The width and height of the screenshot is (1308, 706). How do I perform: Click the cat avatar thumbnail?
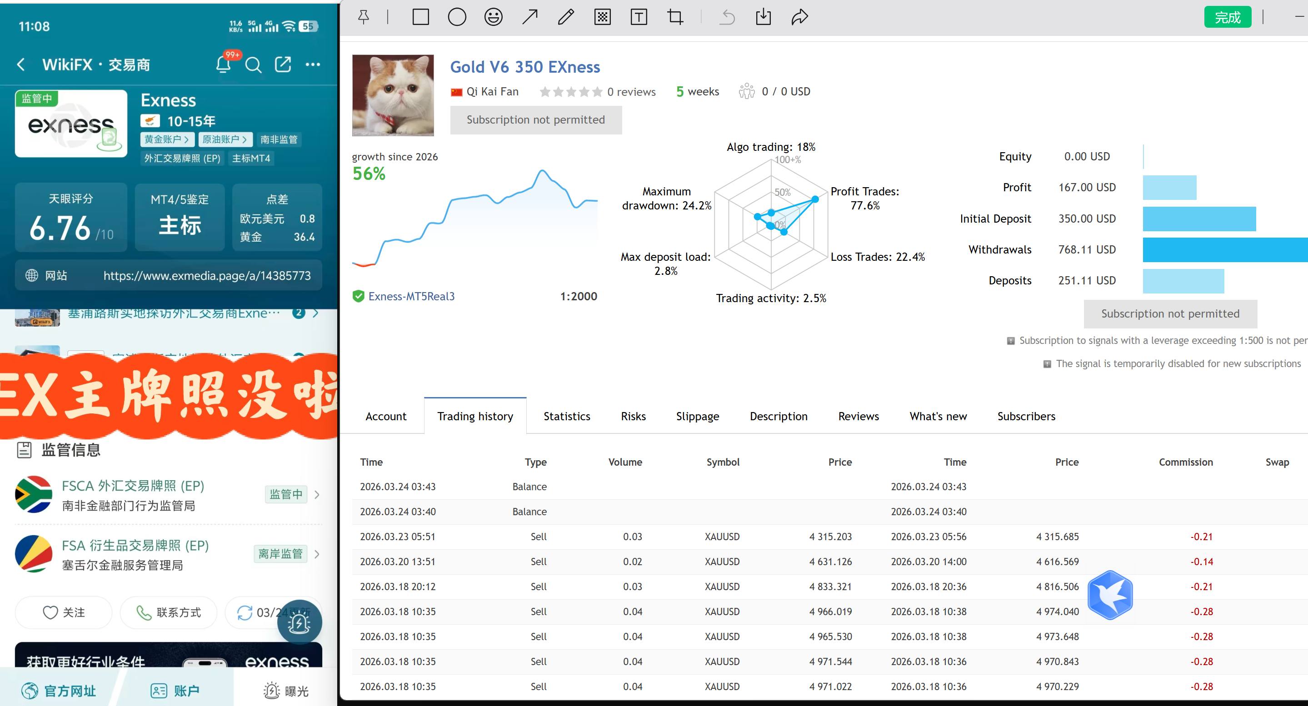pyautogui.click(x=393, y=95)
